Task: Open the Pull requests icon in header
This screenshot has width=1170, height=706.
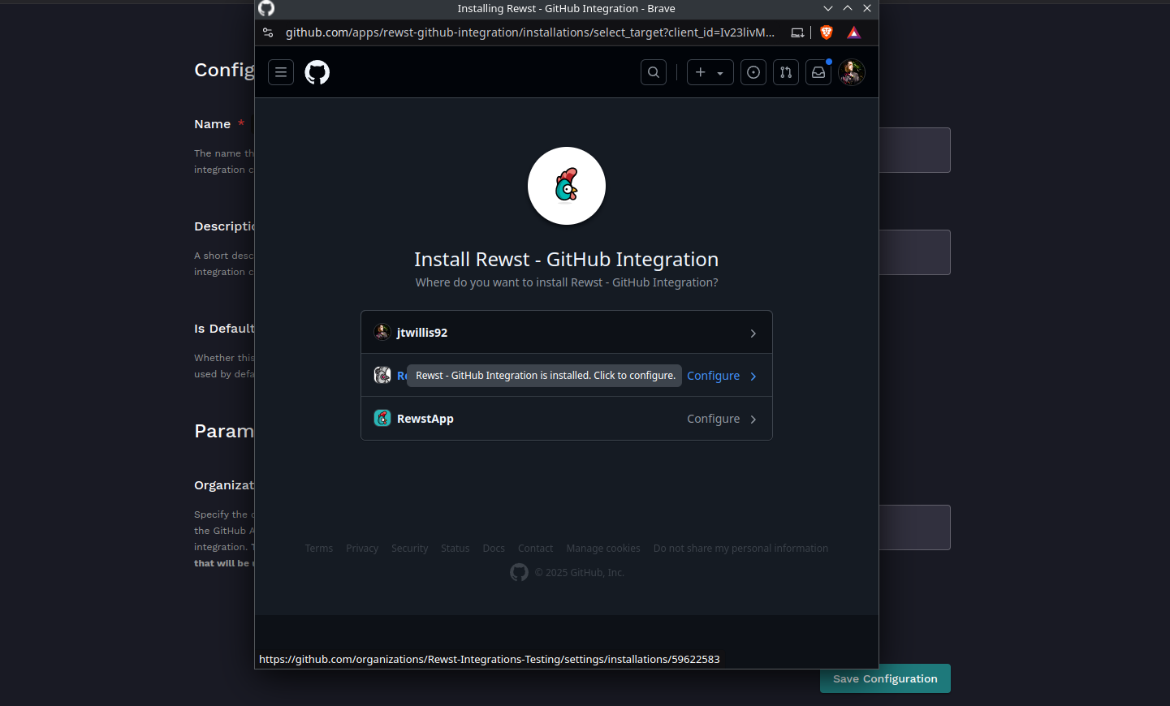Action: coord(786,72)
